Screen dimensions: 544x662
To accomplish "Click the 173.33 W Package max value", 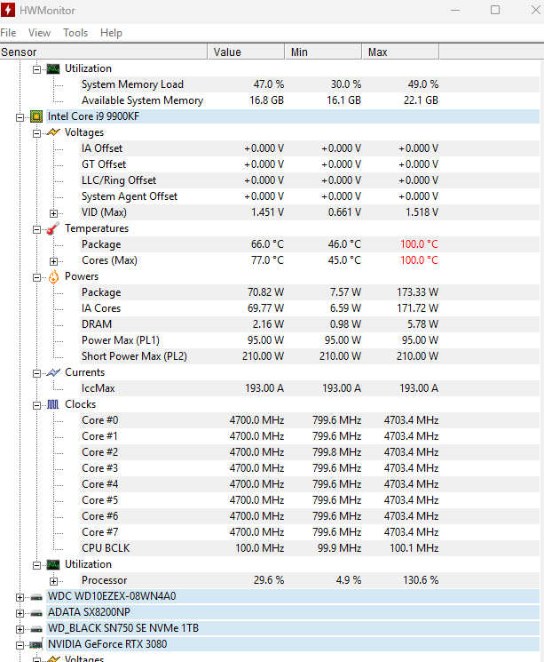I will (x=417, y=292).
